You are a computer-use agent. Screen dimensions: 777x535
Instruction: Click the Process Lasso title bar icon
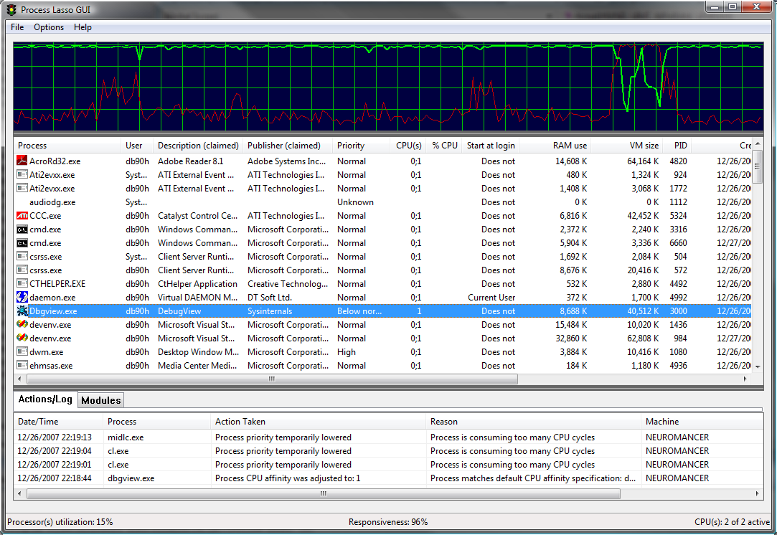[x=11, y=9]
